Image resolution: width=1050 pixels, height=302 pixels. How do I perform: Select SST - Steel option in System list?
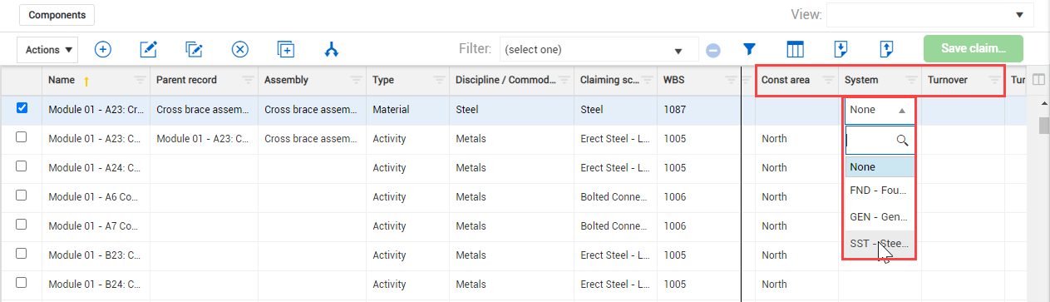coord(880,245)
